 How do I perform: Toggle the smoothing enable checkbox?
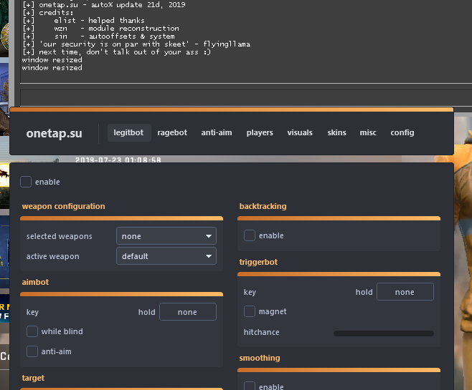(250, 386)
